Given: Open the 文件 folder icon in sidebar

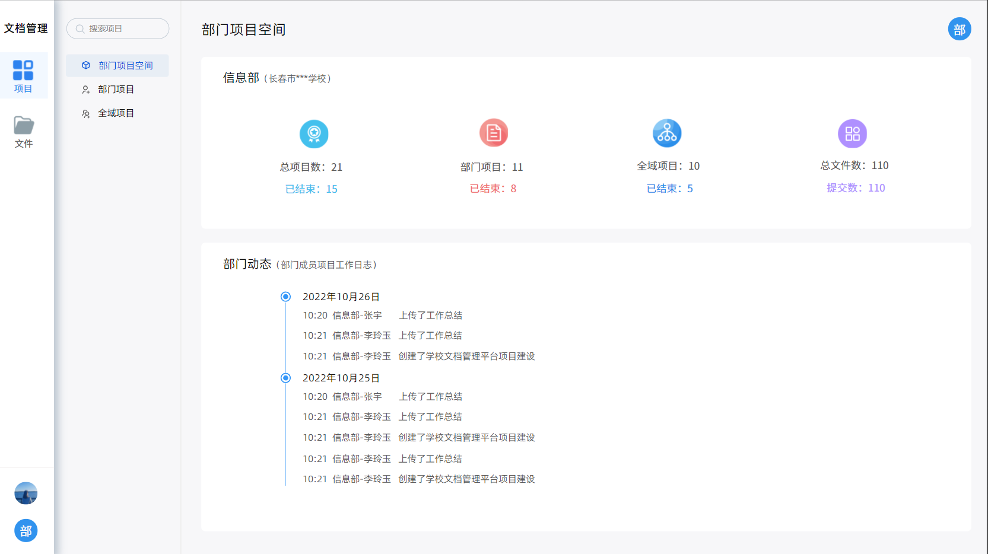Looking at the screenshot, I should tap(24, 126).
